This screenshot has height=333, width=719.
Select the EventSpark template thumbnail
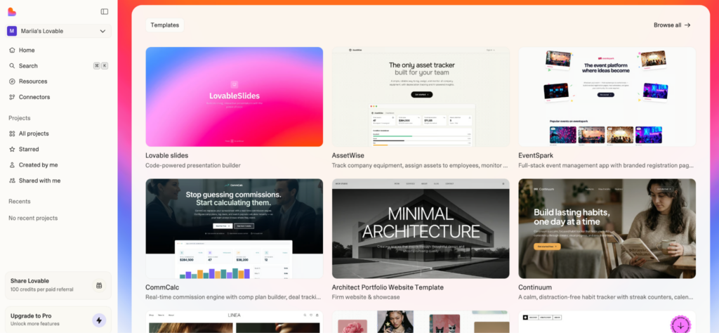point(607,97)
